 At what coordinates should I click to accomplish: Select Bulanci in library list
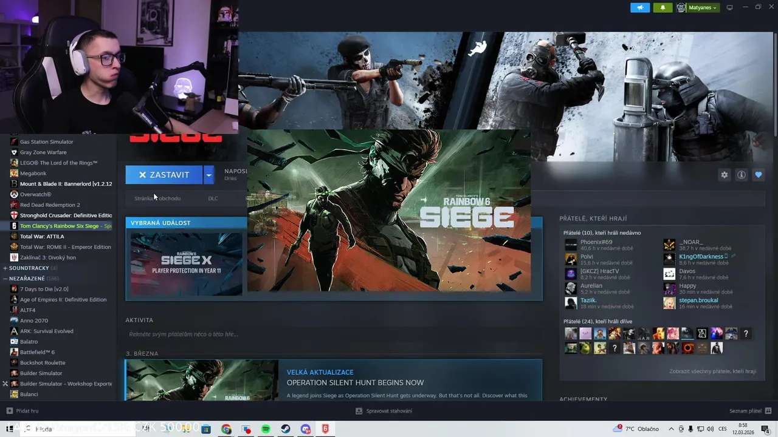coord(29,395)
